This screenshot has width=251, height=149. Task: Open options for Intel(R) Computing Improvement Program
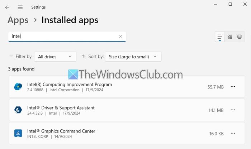pyautogui.click(x=233, y=87)
